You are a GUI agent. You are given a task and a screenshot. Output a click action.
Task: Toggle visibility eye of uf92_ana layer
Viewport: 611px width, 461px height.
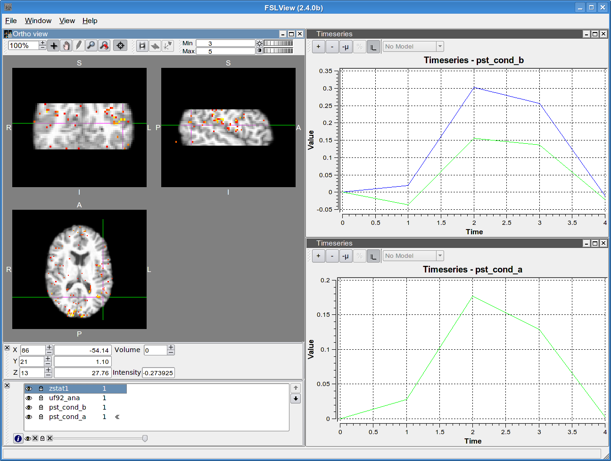coord(29,398)
